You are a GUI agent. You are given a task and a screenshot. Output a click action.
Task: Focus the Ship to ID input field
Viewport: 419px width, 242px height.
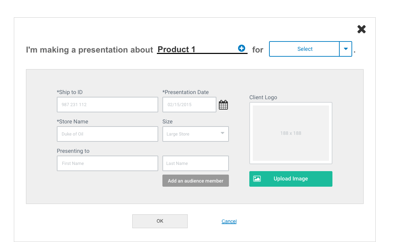[107, 105]
